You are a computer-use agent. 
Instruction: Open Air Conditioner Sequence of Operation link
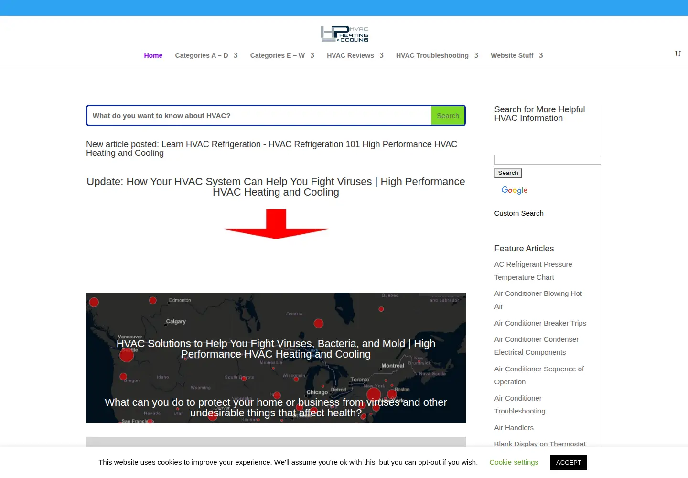(539, 375)
